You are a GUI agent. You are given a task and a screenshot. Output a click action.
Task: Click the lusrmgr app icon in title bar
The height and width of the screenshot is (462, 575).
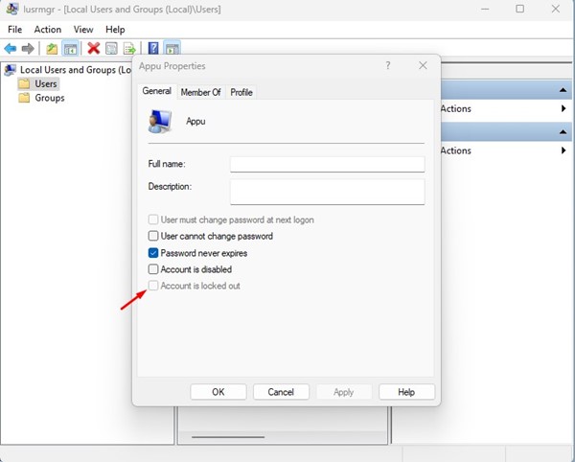tap(12, 9)
